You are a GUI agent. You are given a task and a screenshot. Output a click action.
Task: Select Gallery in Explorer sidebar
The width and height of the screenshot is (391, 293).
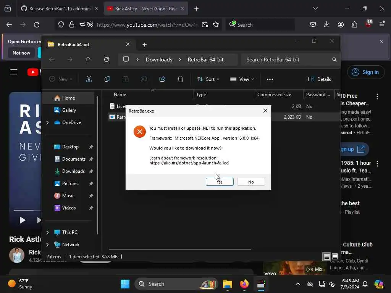(x=69, y=110)
